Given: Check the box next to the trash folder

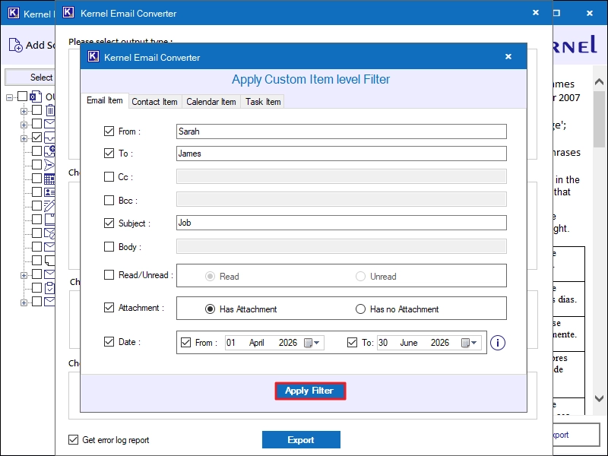Looking at the screenshot, I should click(36, 110).
